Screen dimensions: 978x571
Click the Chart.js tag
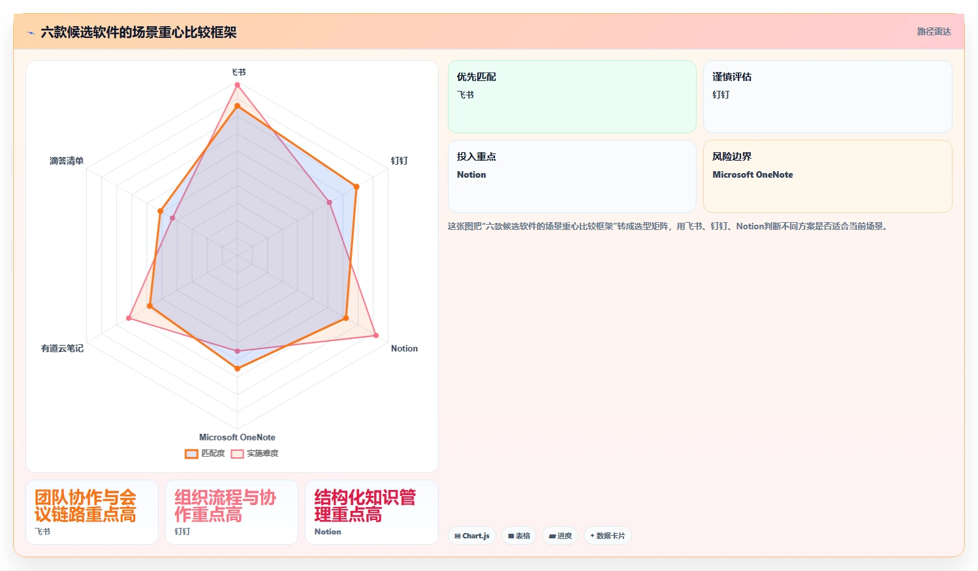tap(472, 536)
